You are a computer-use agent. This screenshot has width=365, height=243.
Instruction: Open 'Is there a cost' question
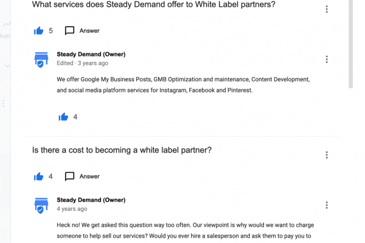[122, 150]
